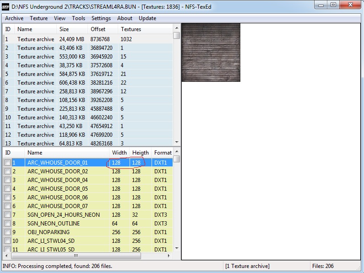The width and height of the screenshot is (364, 273).
Task: Select archive row sized 38,375 KB
Action: click(x=88, y=65)
